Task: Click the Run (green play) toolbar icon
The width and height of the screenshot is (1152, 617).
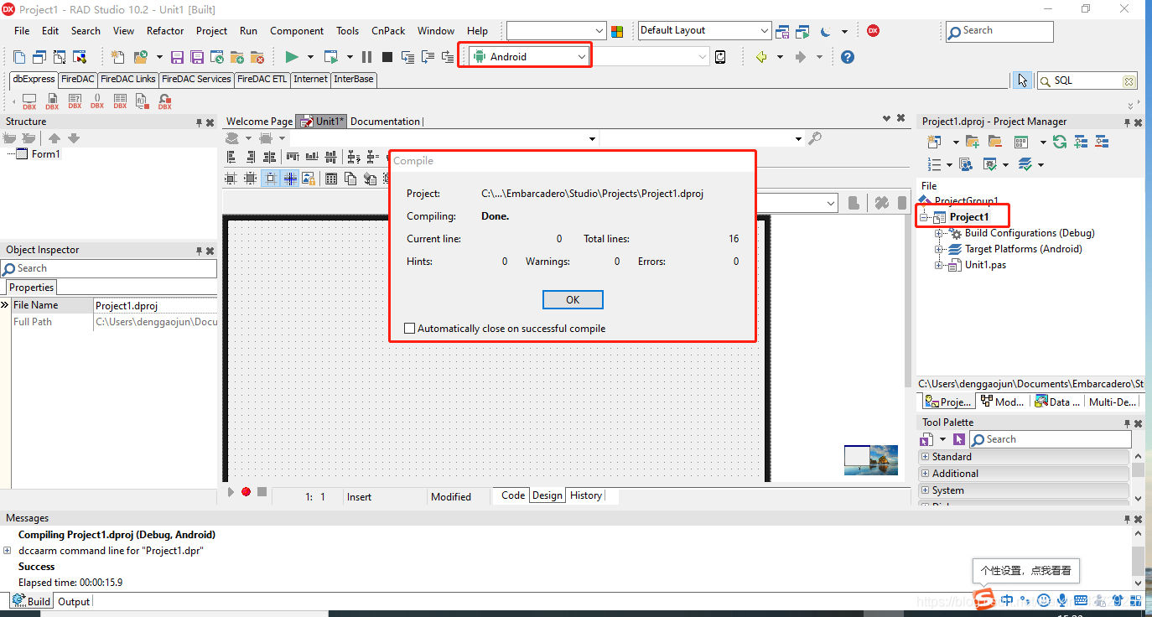Action: point(292,57)
